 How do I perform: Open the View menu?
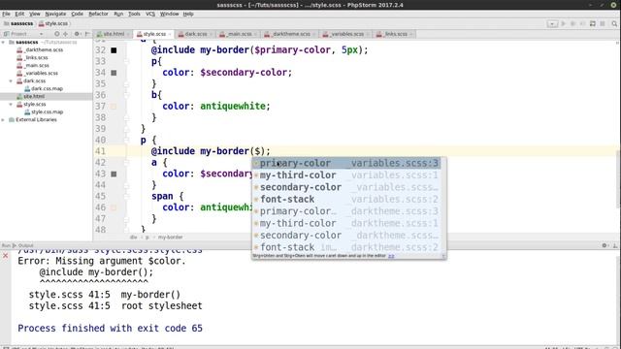click(x=35, y=14)
